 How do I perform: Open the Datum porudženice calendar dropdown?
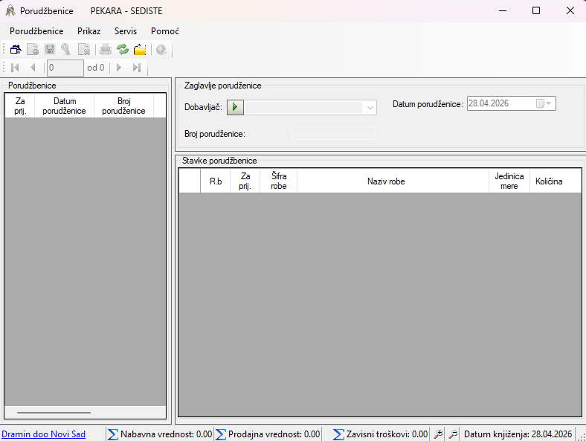point(544,103)
